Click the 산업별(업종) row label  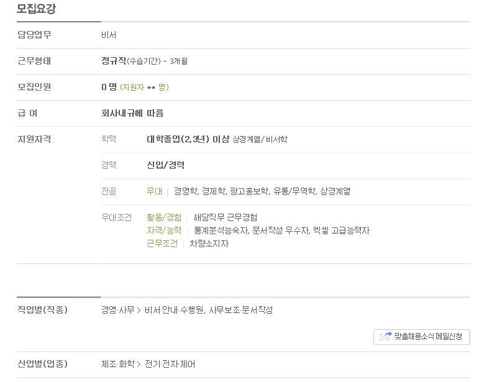[42, 364]
